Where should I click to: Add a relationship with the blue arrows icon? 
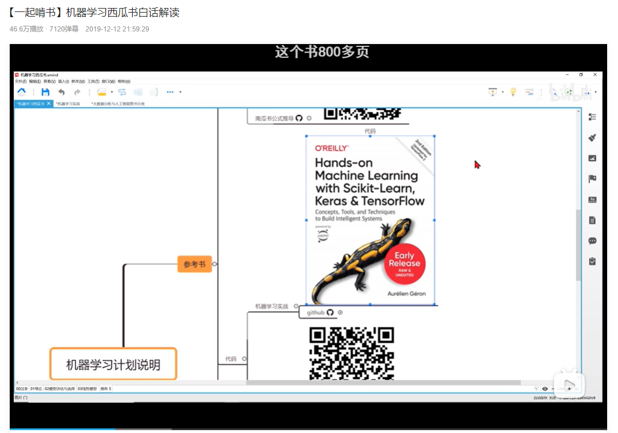(122, 92)
